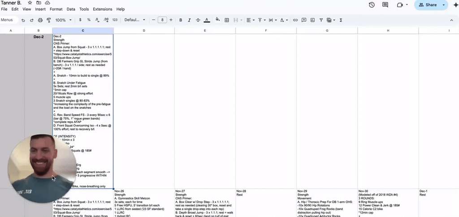
Task: Insert a chart
Action: coord(312,20)
